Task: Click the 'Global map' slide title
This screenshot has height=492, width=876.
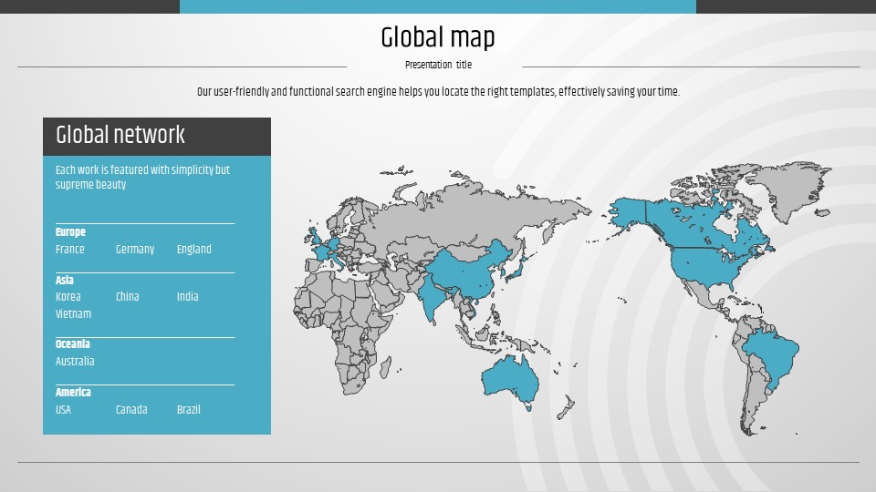Action: pos(438,37)
